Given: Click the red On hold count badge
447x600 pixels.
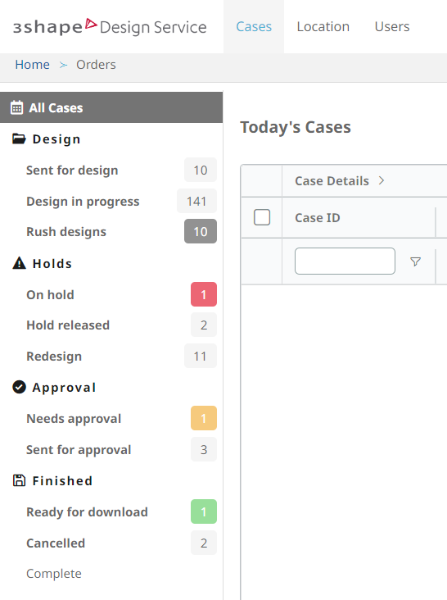Looking at the screenshot, I should [204, 294].
